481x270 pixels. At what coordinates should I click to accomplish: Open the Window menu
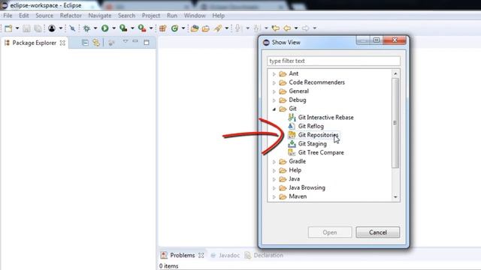tap(195, 16)
